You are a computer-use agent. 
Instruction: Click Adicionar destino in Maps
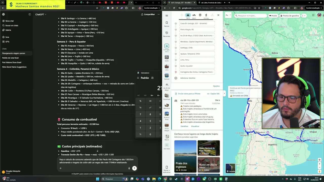coord(188,78)
